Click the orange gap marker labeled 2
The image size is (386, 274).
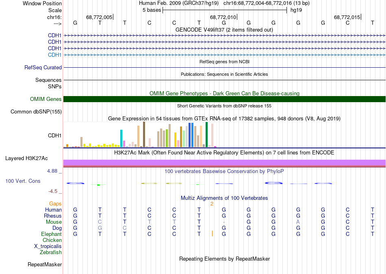click(x=212, y=204)
